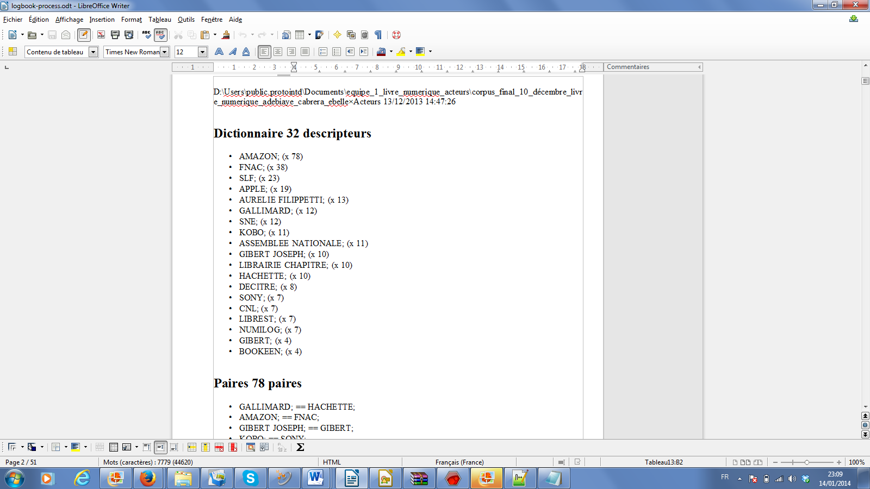
Task: Export directly as PDF
Action: point(101,35)
